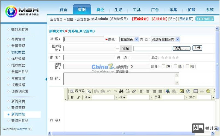Click the preview magnifier document icon
Screen dimensions: 220x136
point(89,91)
